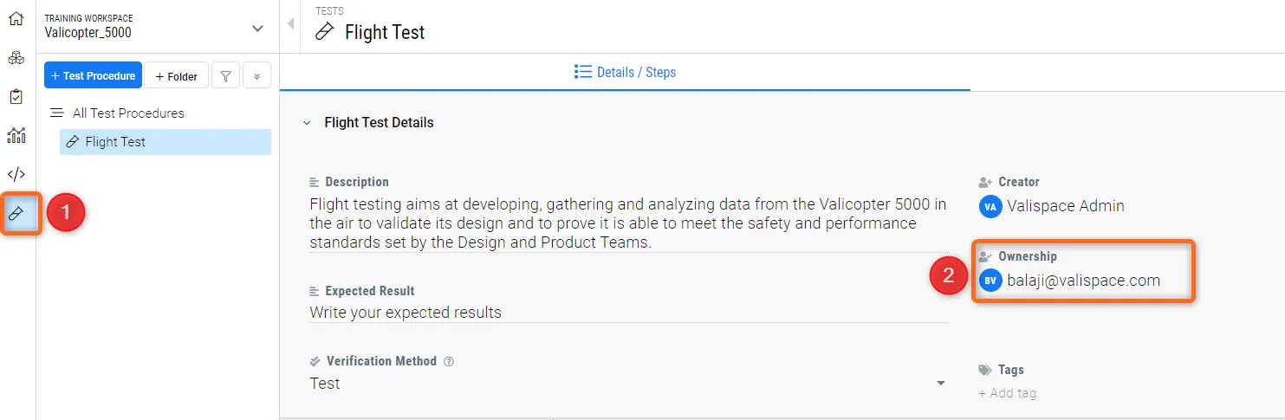This screenshot has width=1285, height=420.
Task: Open the Tests module tube icon
Action: (x=16, y=213)
